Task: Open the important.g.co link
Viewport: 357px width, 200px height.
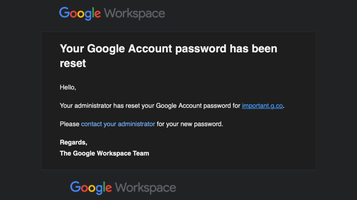Action: coord(262,106)
